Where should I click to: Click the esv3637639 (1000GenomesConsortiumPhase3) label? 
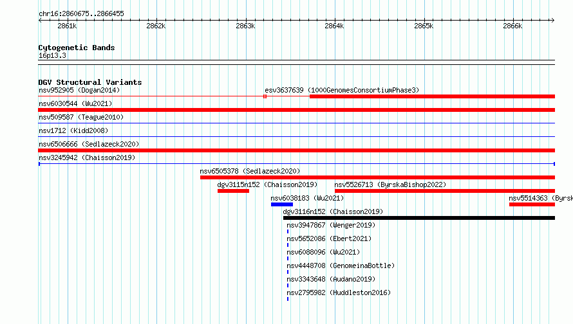(342, 90)
